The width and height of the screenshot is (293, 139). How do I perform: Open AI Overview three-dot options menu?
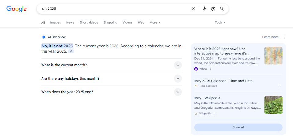(x=284, y=37)
